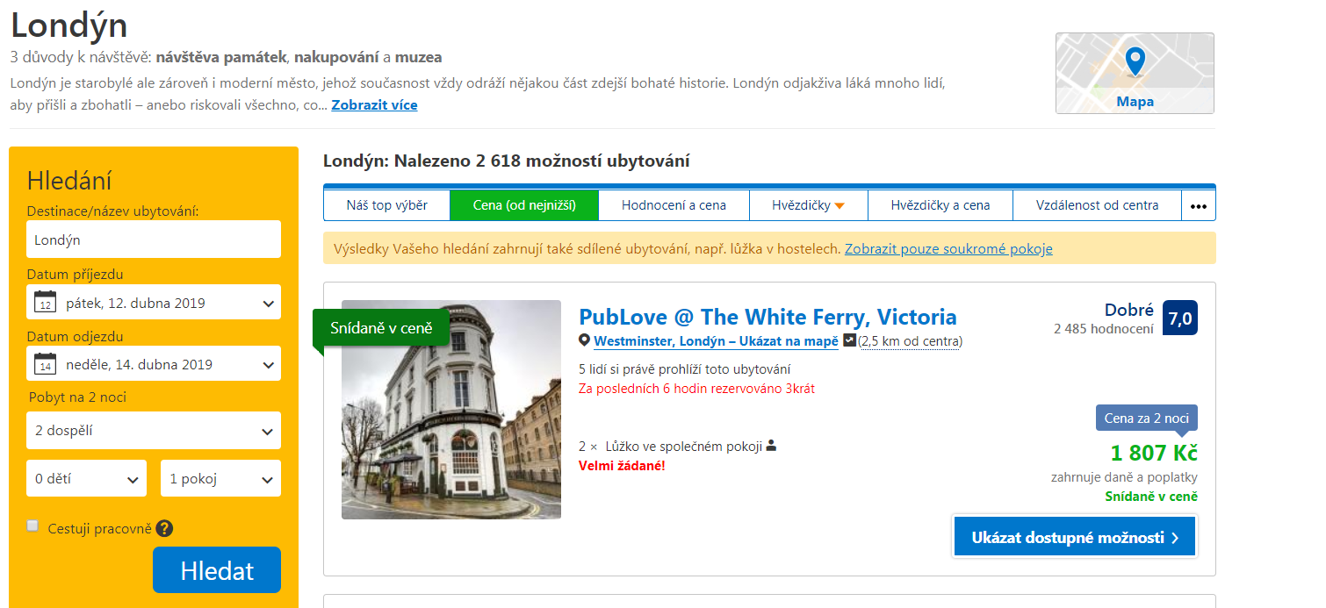Enable the Cestuji pracovně checkbox
The width and height of the screenshot is (1326, 608).
[x=32, y=526]
